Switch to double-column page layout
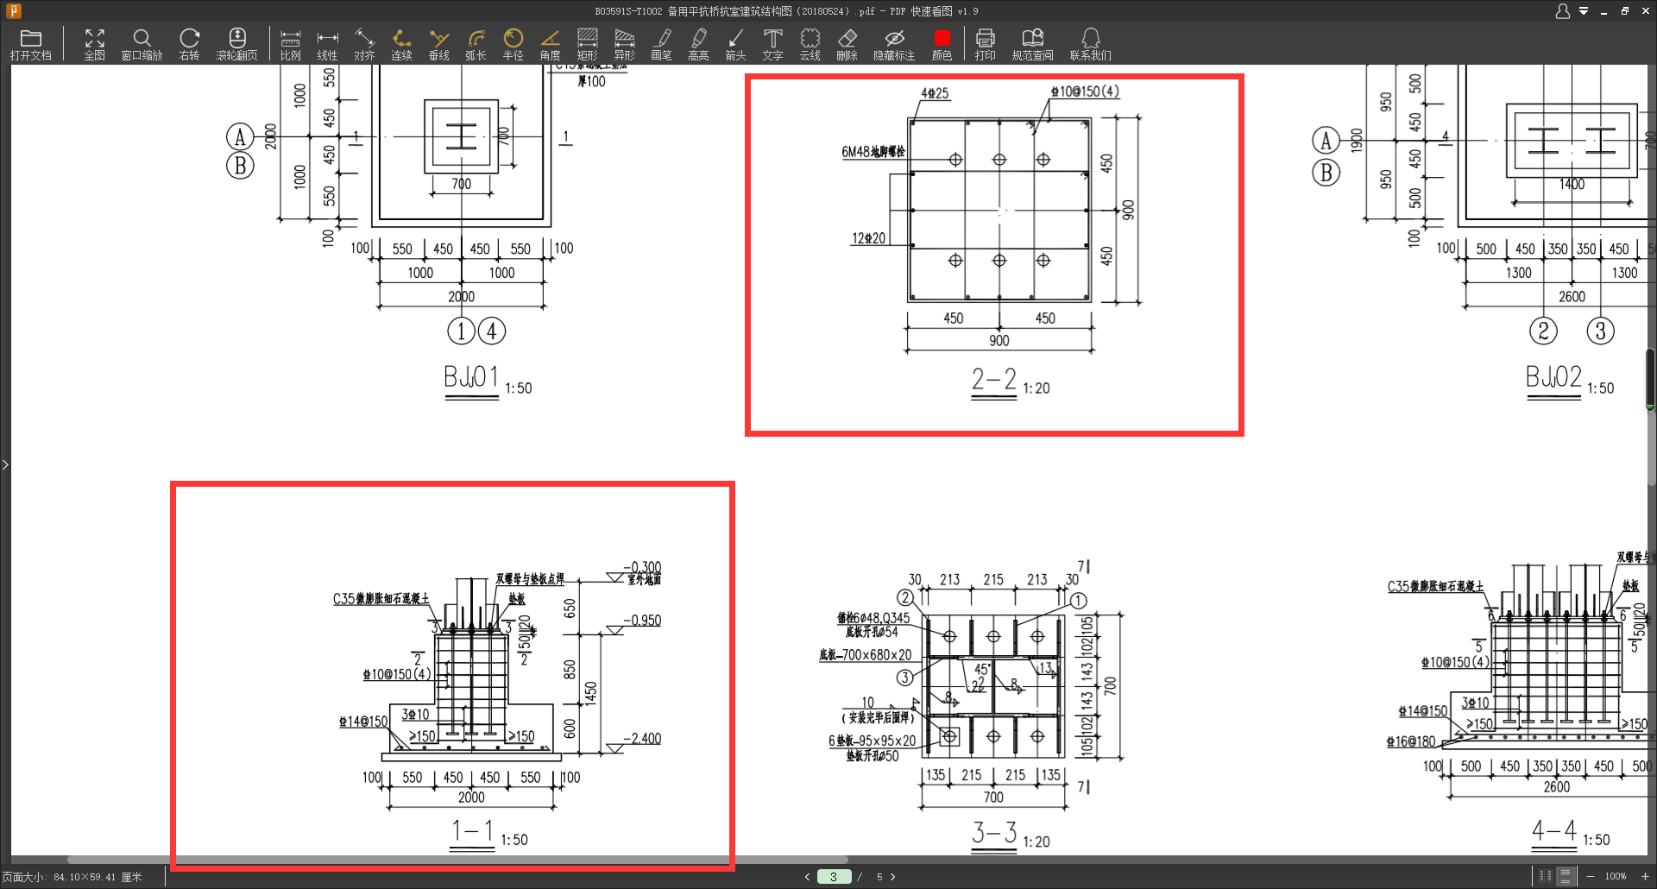Screen dimensions: 1657x889 (1545, 876)
